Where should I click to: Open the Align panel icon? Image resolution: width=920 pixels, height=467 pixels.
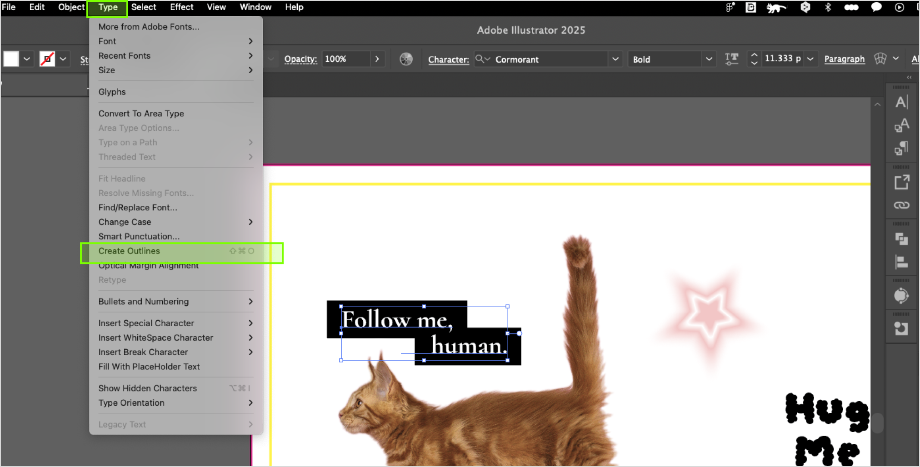pos(901,262)
